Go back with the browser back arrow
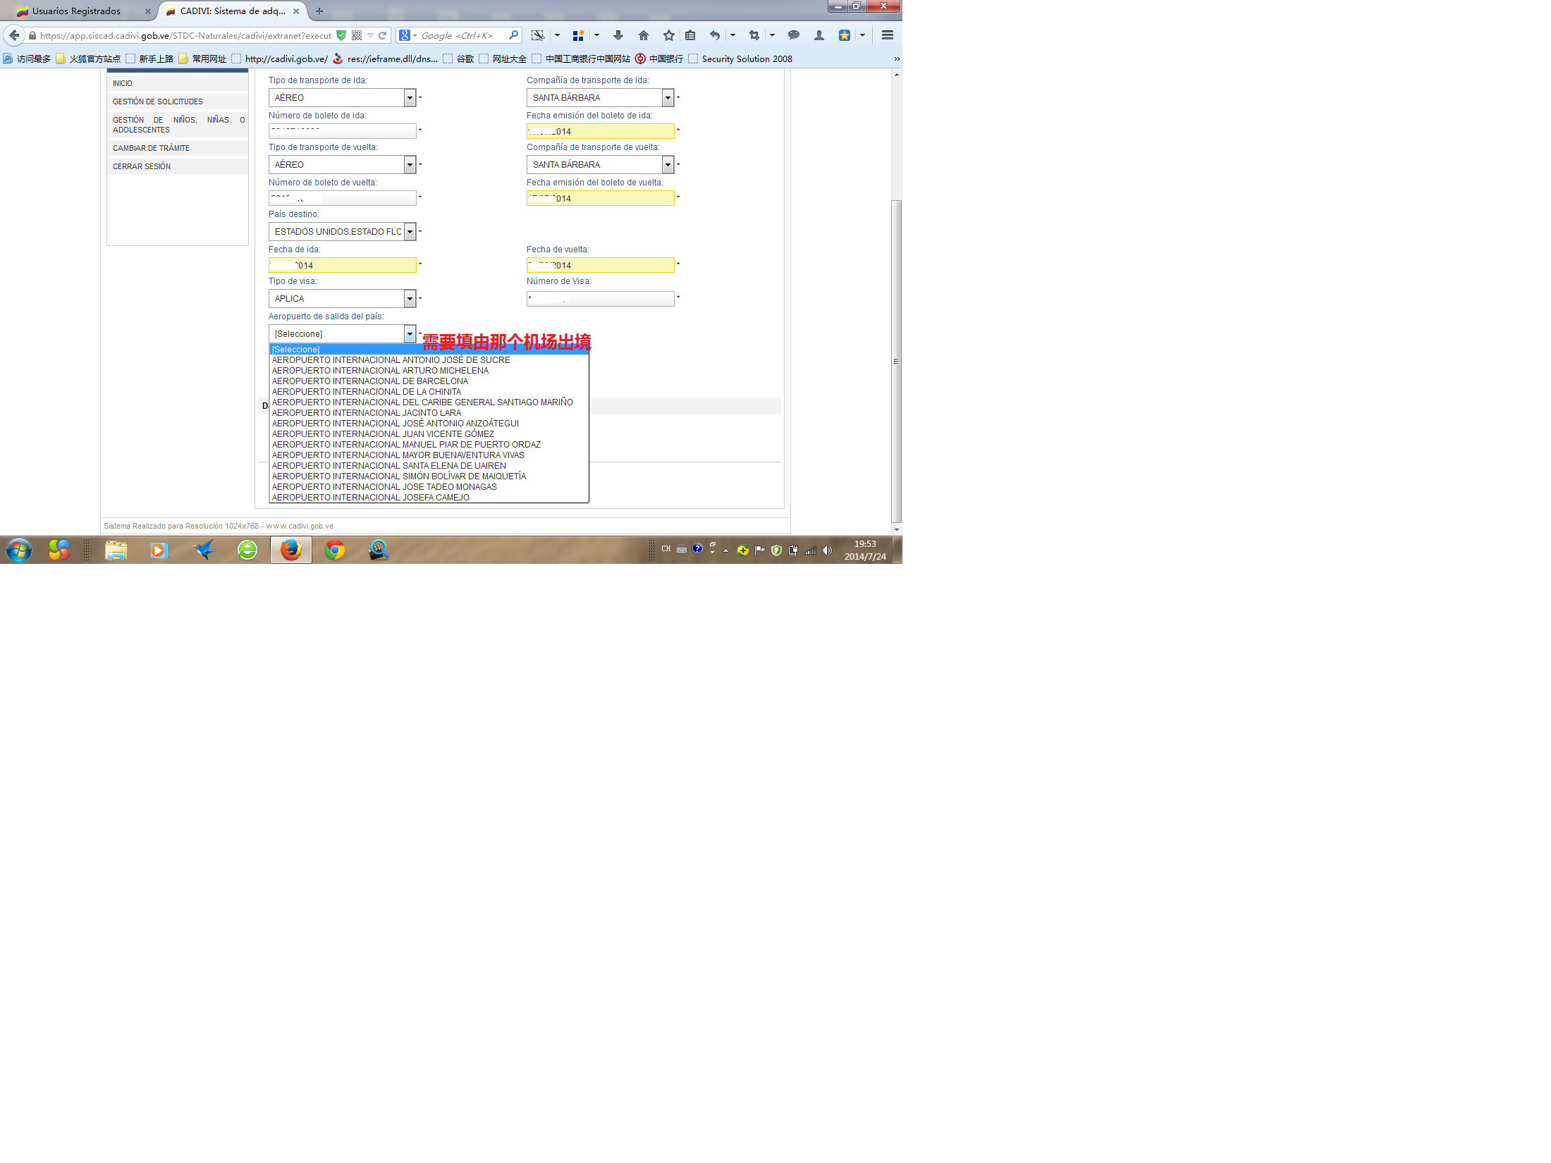This screenshot has width=1551, height=1163. click(14, 35)
